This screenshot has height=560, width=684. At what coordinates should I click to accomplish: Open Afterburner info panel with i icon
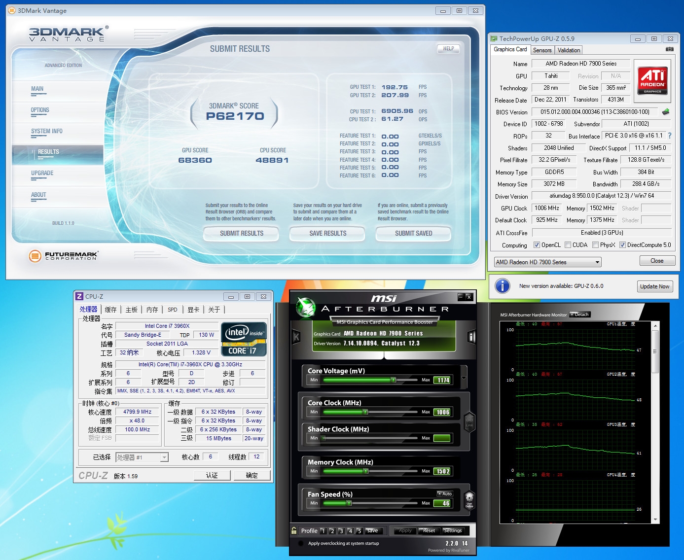[x=471, y=337]
